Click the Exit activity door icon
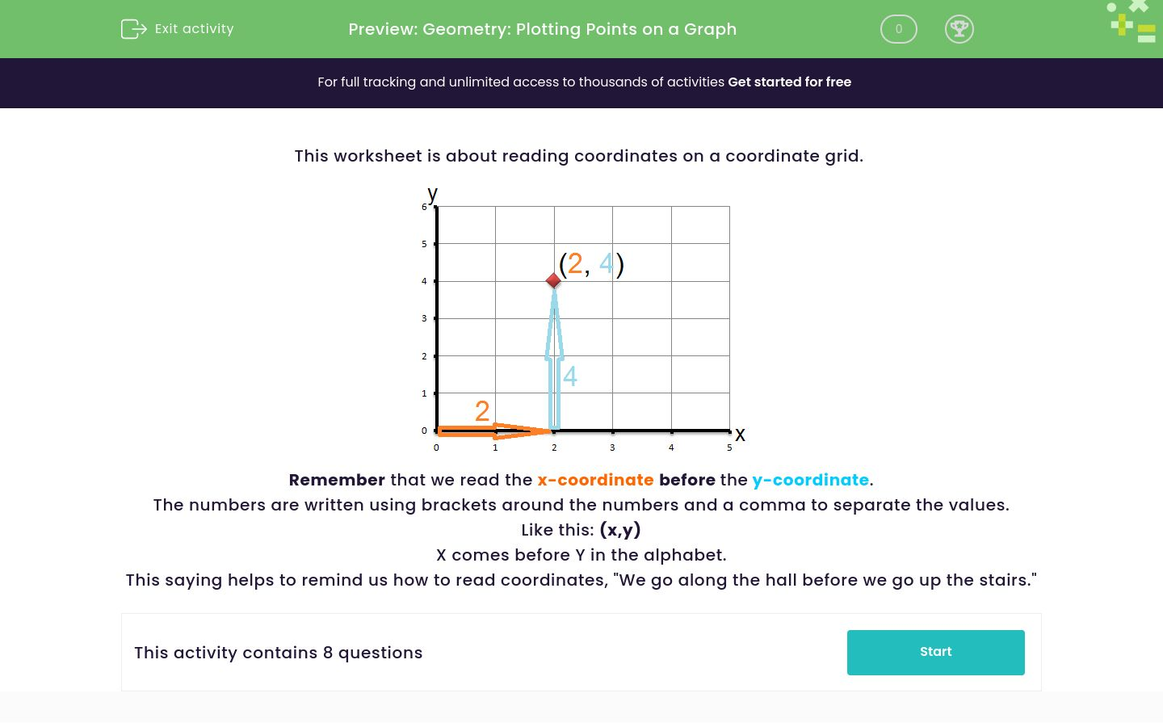1163x727 pixels. click(133, 28)
